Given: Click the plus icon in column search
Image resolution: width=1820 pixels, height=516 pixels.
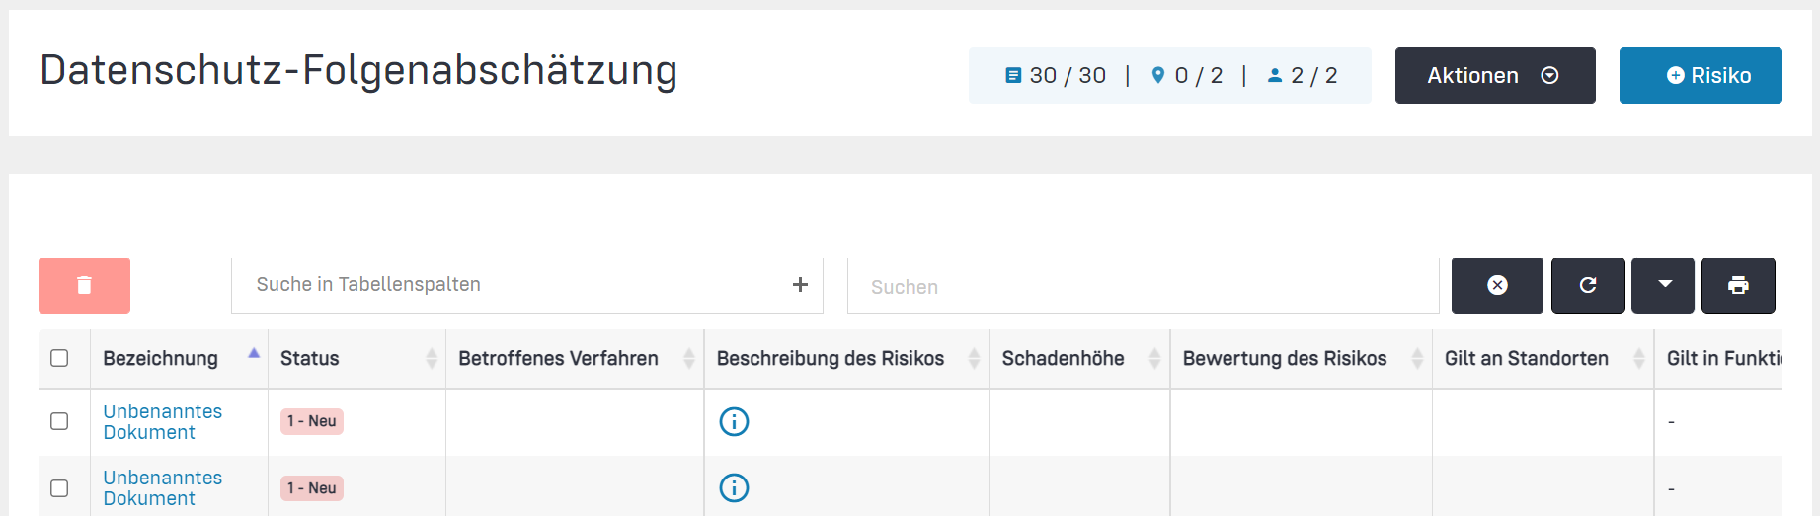Looking at the screenshot, I should [x=800, y=285].
